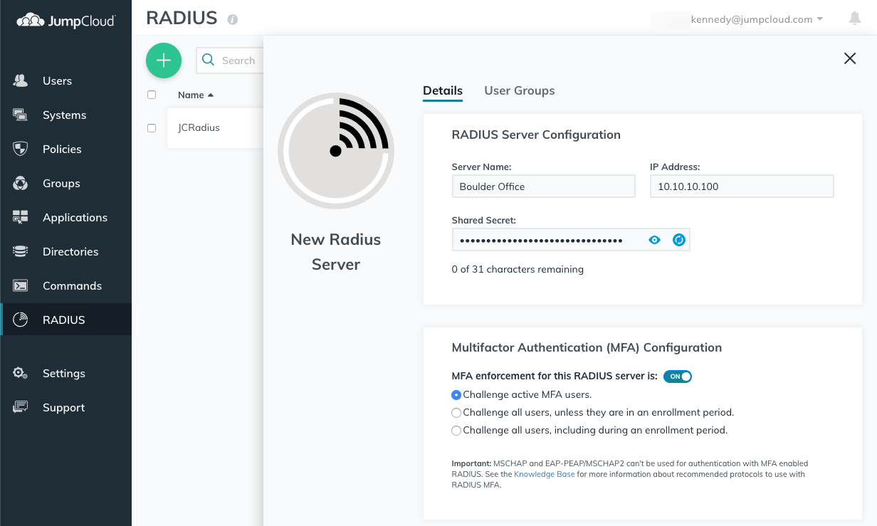877x526 pixels.
Task: Open the Commands terminal icon
Action: pos(21,285)
